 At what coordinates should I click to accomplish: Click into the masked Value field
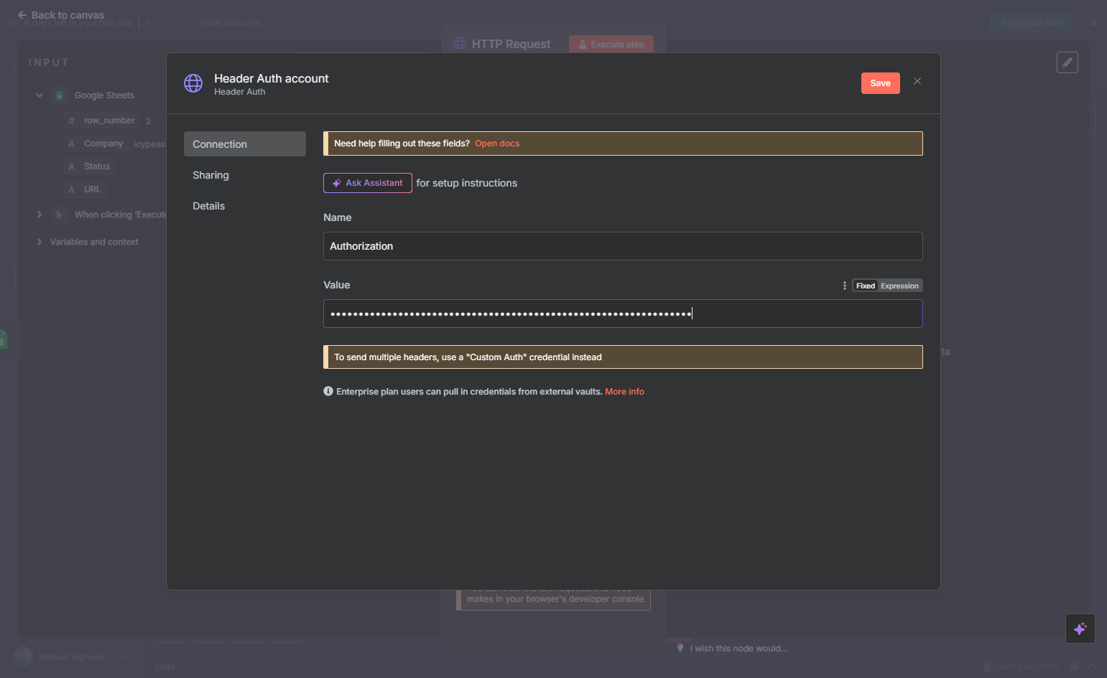click(x=623, y=314)
